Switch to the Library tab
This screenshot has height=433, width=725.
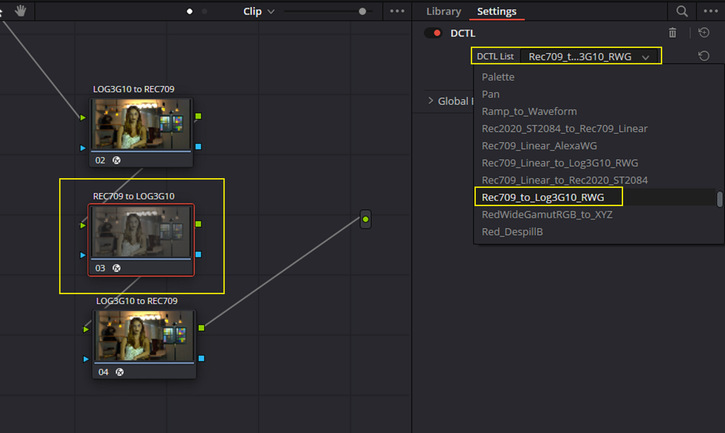(443, 11)
